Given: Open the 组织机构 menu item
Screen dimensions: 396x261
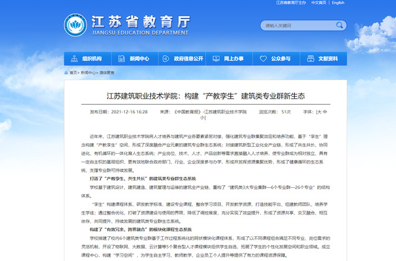Looking at the screenshot, I should pyautogui.click(x=92, y=59).
